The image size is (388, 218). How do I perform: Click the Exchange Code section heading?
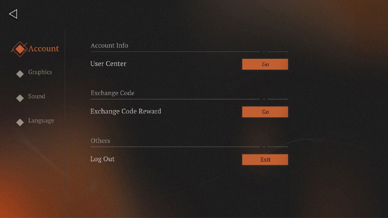click(112, 93)
